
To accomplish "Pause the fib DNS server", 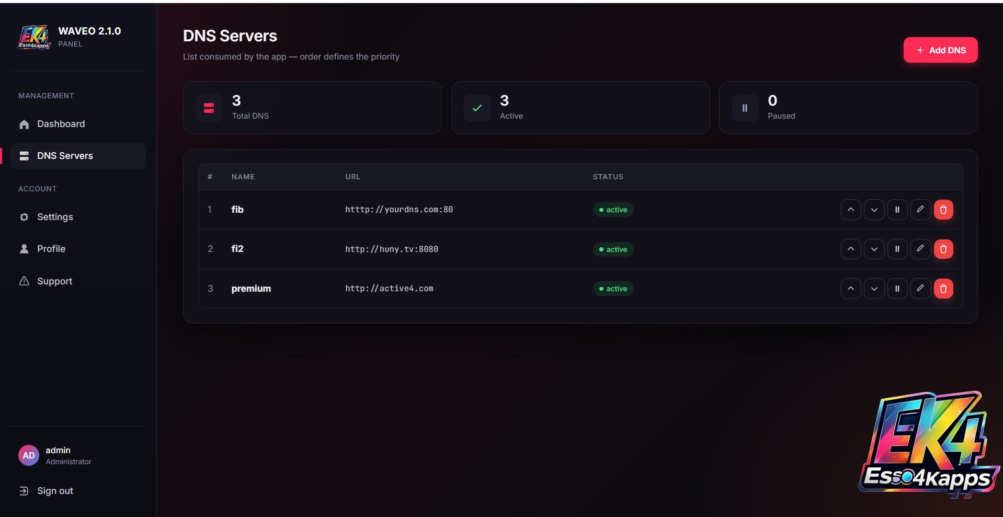I will (x=897, y=210).
